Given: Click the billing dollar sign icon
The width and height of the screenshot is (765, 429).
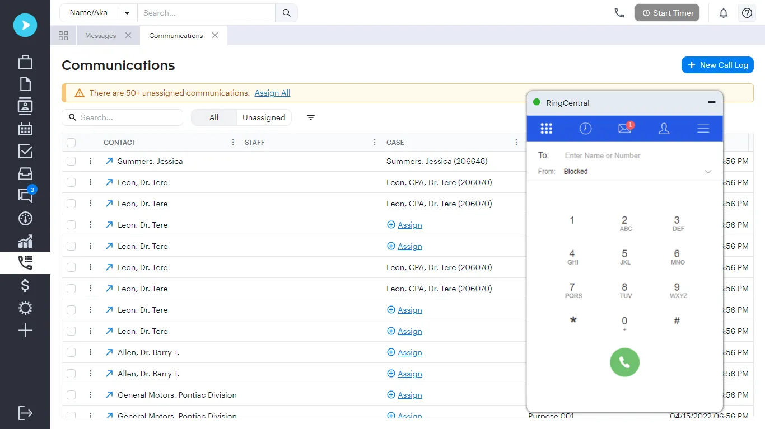Looking at the screenshot, I should click(25, 286).
